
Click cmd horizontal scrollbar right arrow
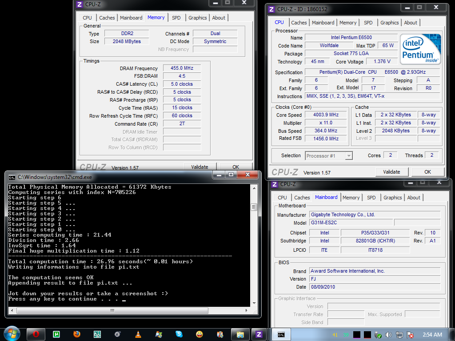(247, 310)
